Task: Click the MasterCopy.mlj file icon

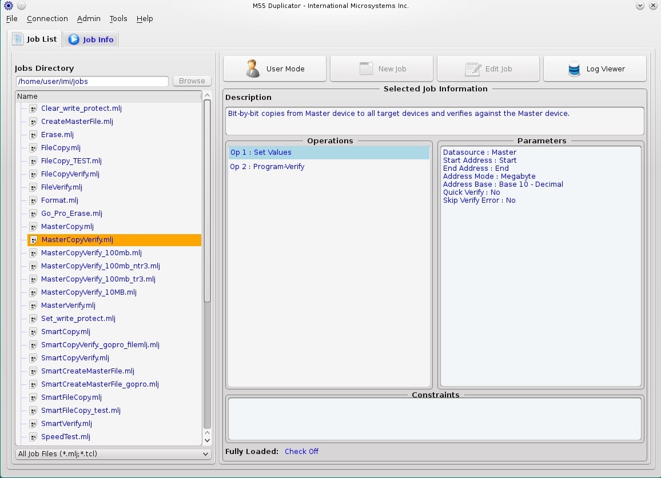Action: [x=33, y=227]
